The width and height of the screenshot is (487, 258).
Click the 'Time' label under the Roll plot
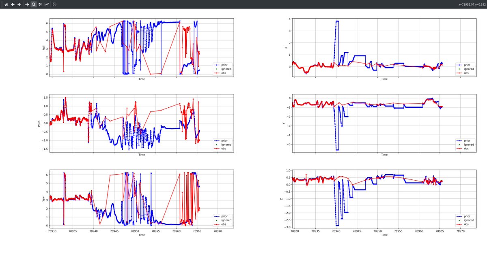point(141,79)
